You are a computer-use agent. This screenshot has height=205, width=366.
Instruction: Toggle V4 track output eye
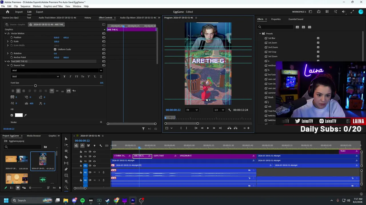94,152
